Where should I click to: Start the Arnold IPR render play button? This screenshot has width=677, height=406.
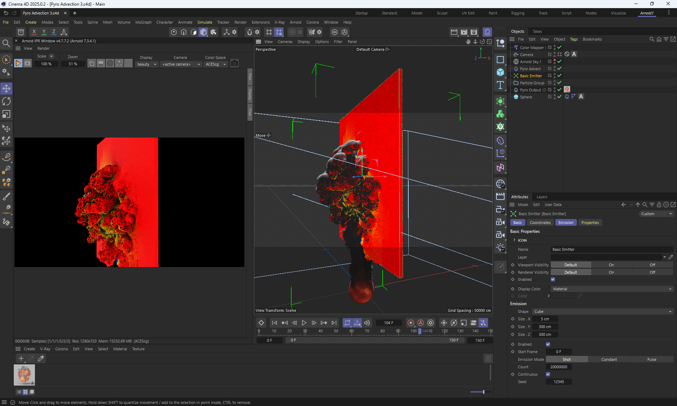pos(18,63)
